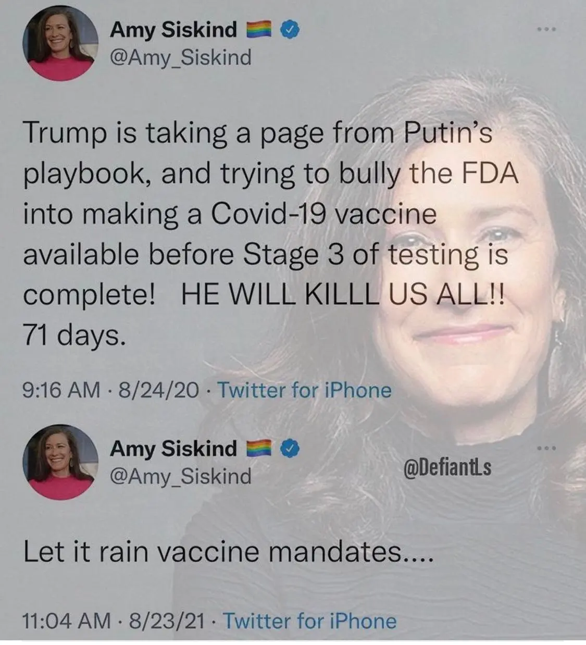This screenshot has height=645, width=586.
Task: Click the "Let it rain vaccine mandates" tweet text
Action: click(x=228, y=552)
